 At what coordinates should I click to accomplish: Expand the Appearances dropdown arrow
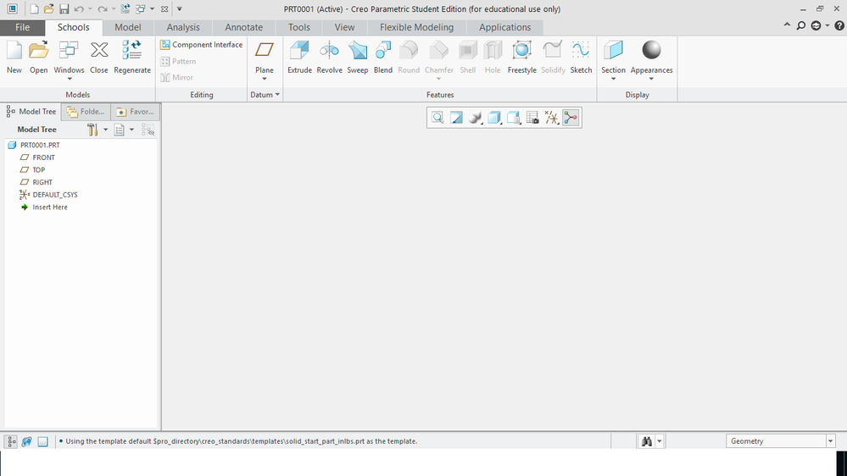coord(651,79)
